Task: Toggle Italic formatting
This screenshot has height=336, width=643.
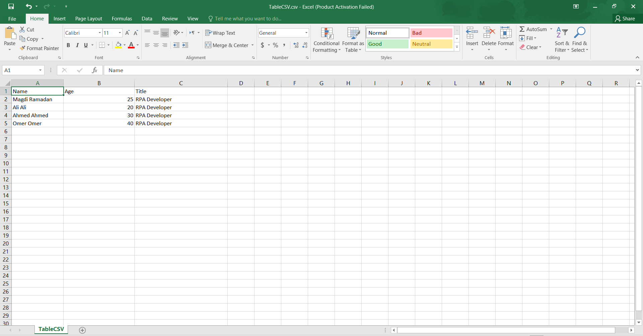Action: (77, 45)
